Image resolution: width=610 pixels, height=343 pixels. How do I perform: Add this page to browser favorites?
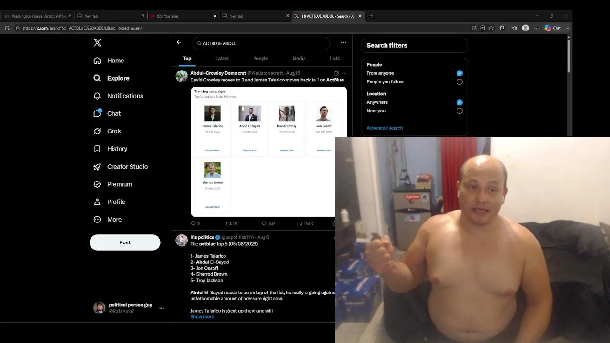tap(491, 28)
